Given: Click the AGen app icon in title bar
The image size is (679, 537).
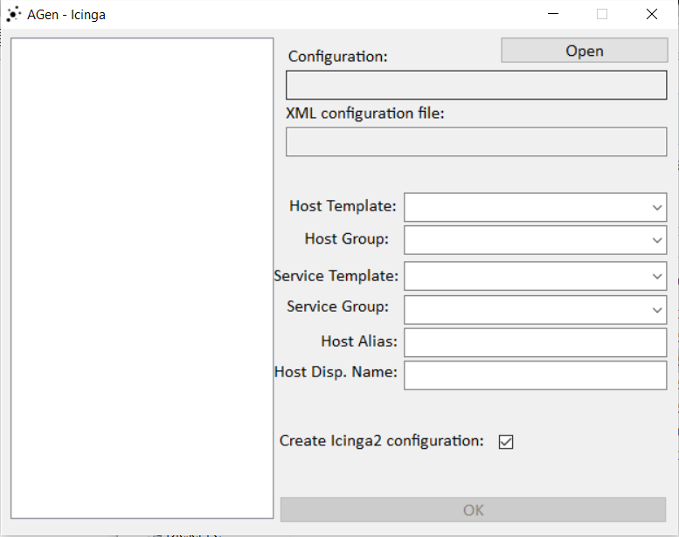Looking at the screenshot, I should [13, 14].
